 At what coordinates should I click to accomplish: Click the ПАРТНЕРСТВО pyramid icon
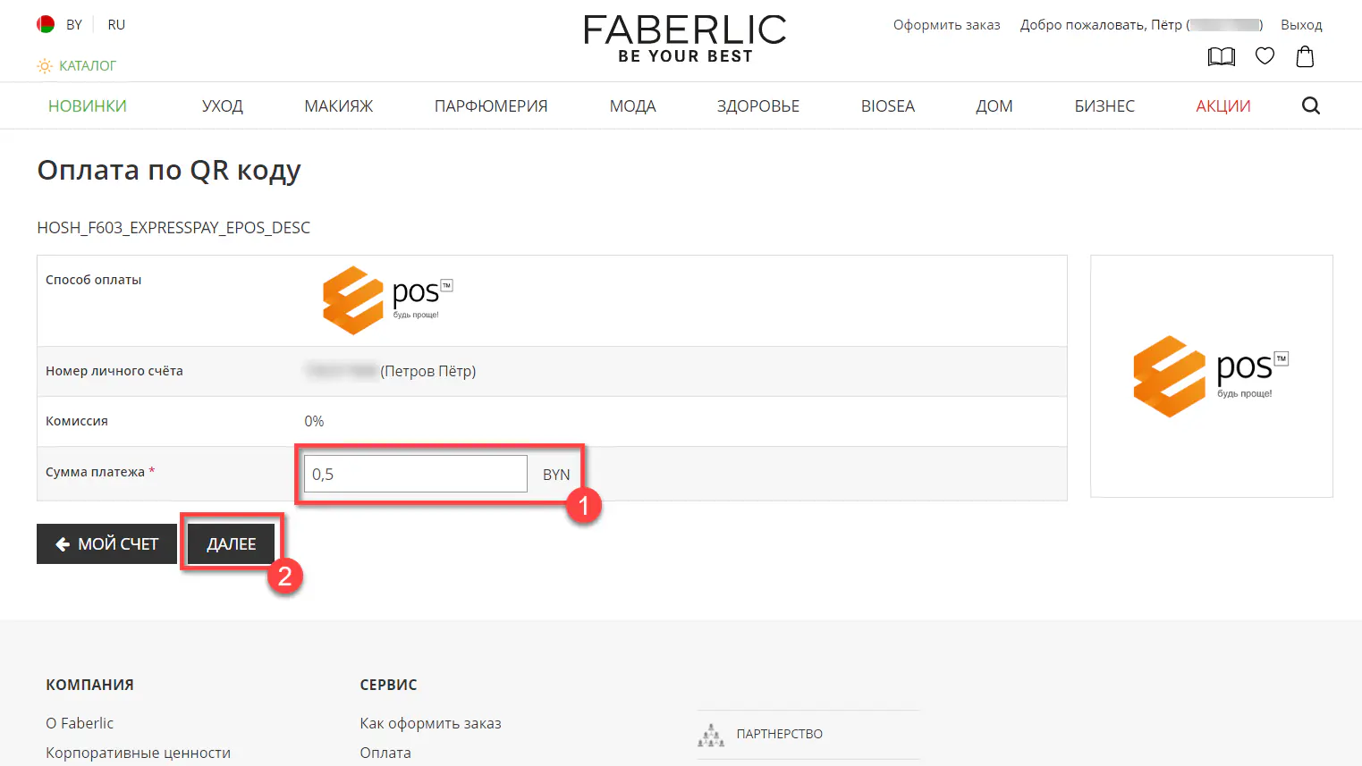pos(711,735)
